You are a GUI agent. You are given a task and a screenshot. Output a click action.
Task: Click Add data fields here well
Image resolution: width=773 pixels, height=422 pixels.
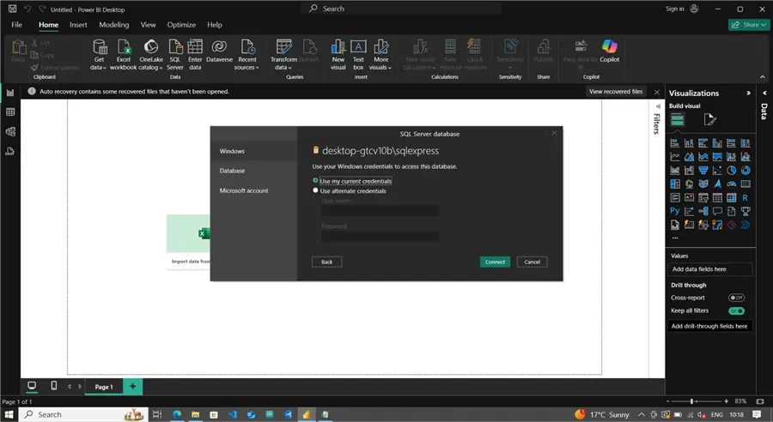point(710,269)
